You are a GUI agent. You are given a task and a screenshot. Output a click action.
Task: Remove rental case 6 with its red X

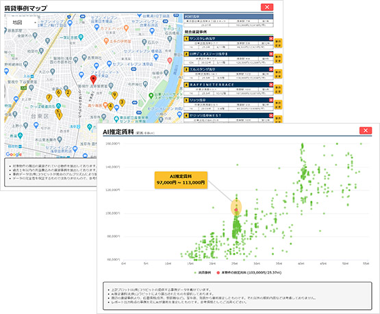point(271,115)
